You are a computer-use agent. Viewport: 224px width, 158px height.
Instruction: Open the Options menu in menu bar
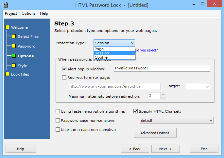(28, 13)
